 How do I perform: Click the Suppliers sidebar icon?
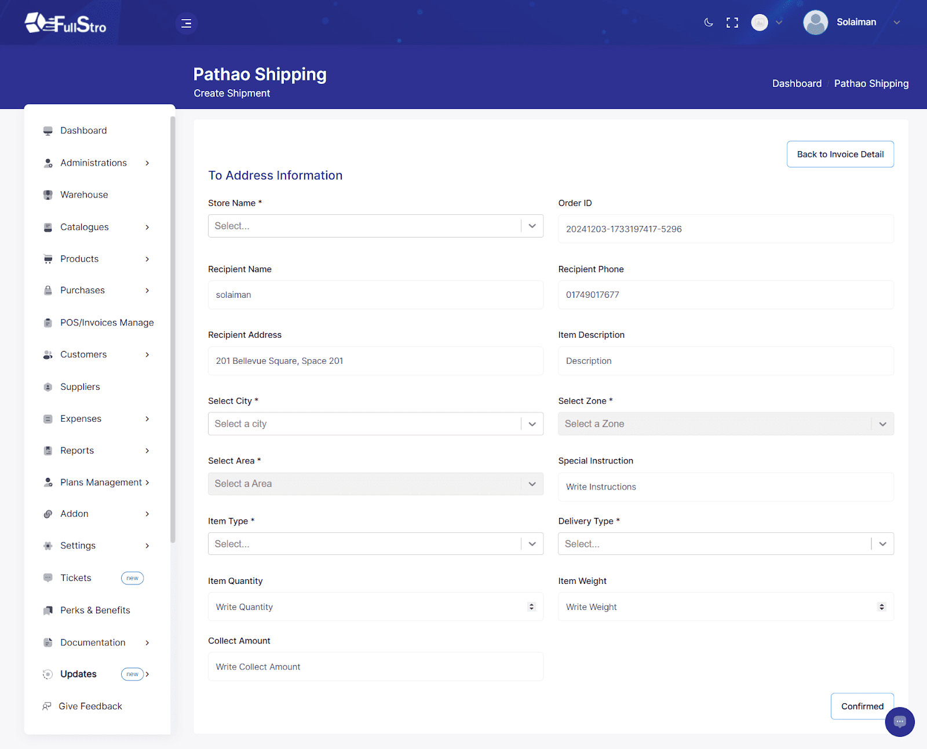click(x=48, y=387)
